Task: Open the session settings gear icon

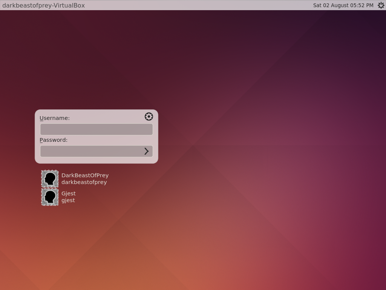Action: pos(149,117)
